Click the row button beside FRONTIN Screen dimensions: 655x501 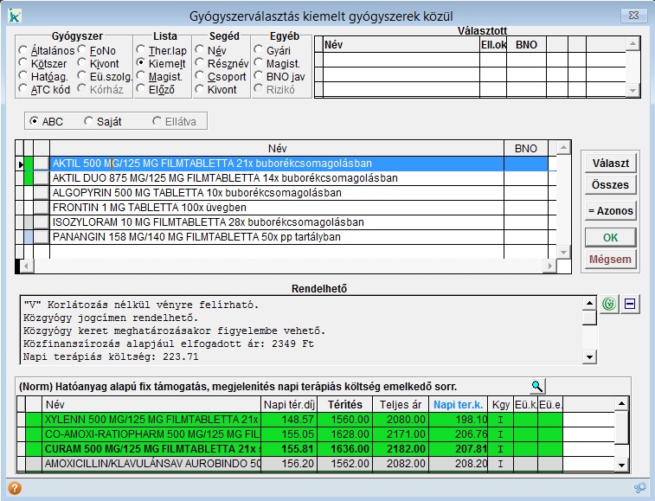pyautogui.click(x=42, y=208)
